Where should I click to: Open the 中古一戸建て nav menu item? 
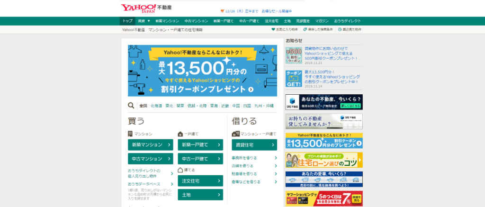[x=249, y=21]
